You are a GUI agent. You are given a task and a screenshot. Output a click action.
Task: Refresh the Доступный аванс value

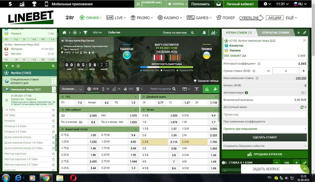302,107
